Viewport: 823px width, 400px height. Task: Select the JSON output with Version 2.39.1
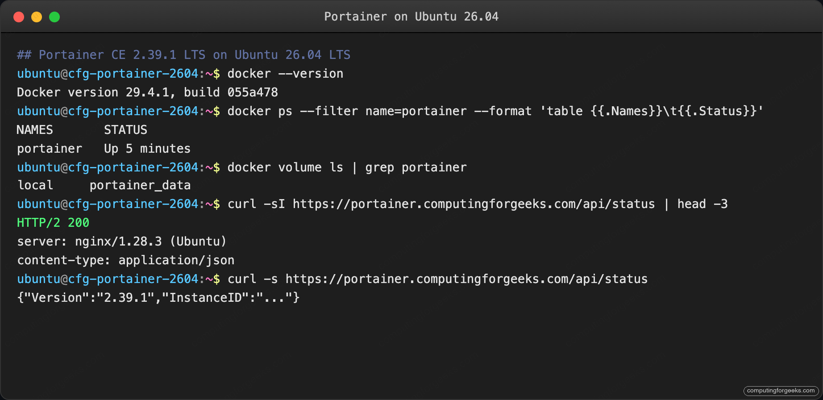pyautogui.click(x=158, y=298)
